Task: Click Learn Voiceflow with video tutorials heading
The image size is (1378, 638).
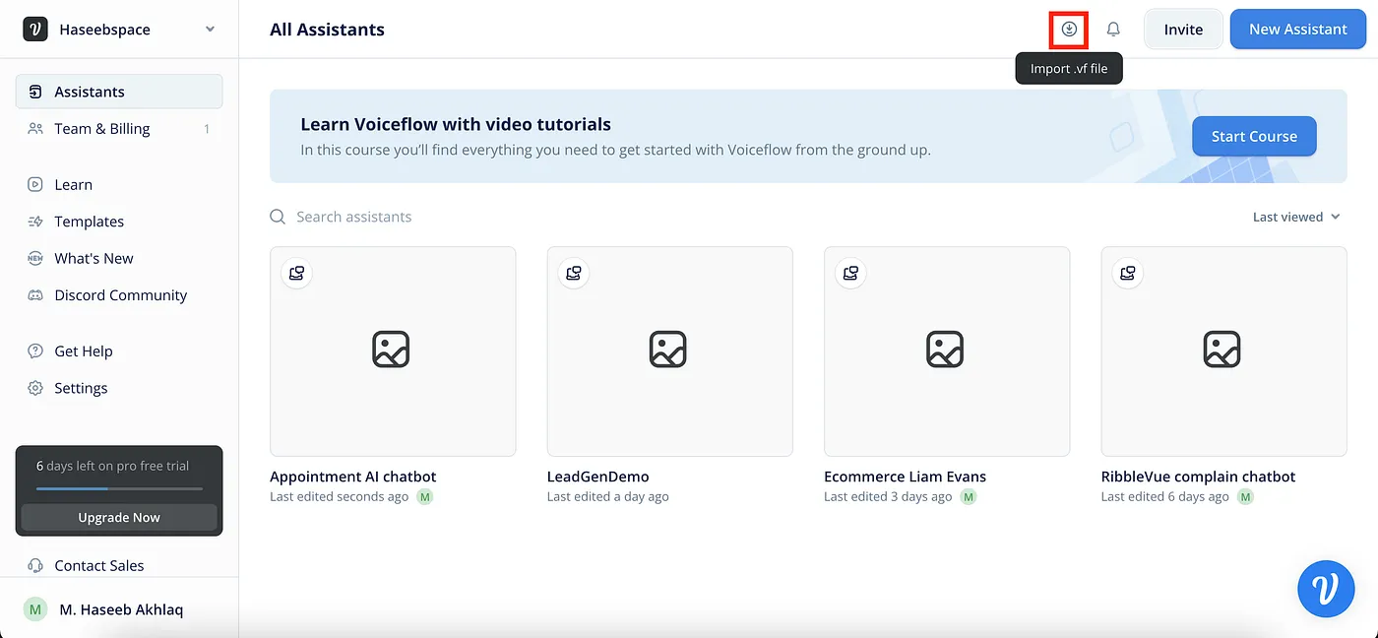Action: coord(456,125)
